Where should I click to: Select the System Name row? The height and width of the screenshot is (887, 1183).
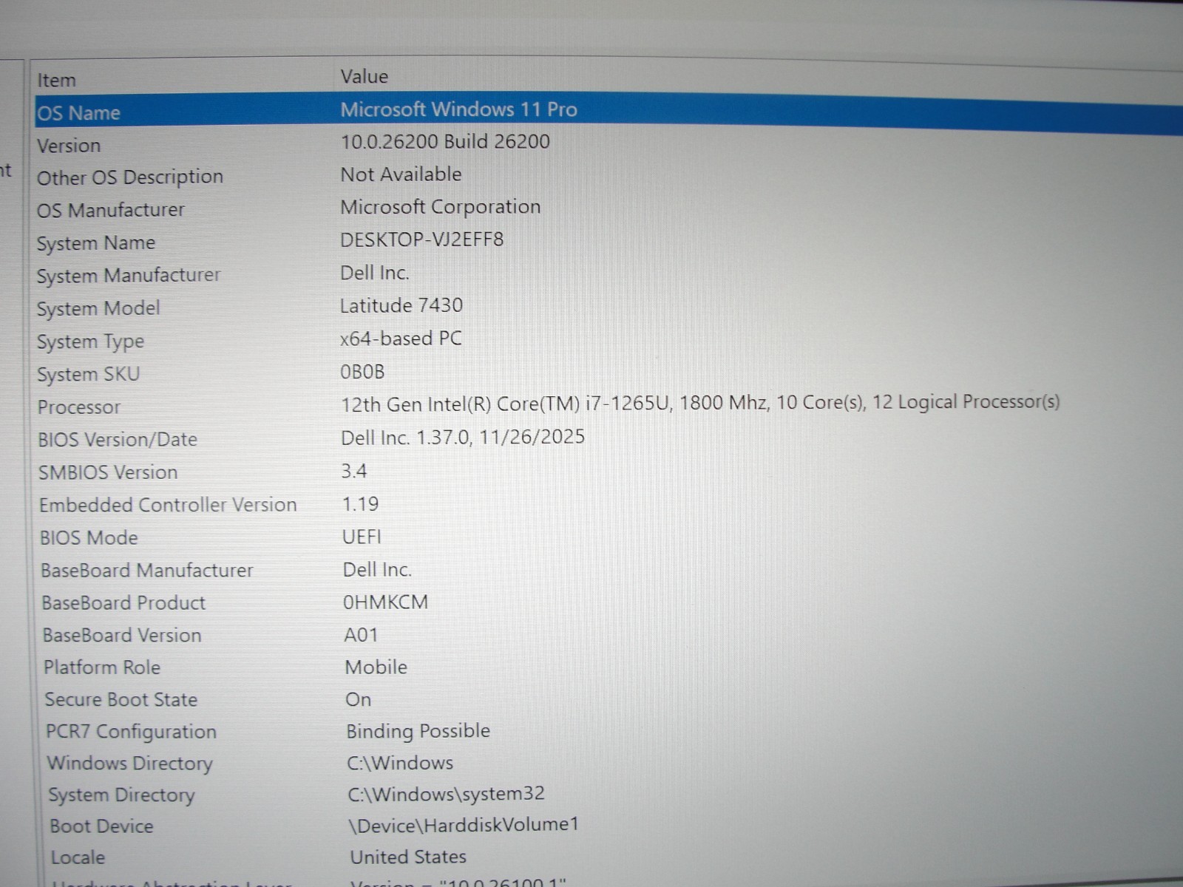96,243
